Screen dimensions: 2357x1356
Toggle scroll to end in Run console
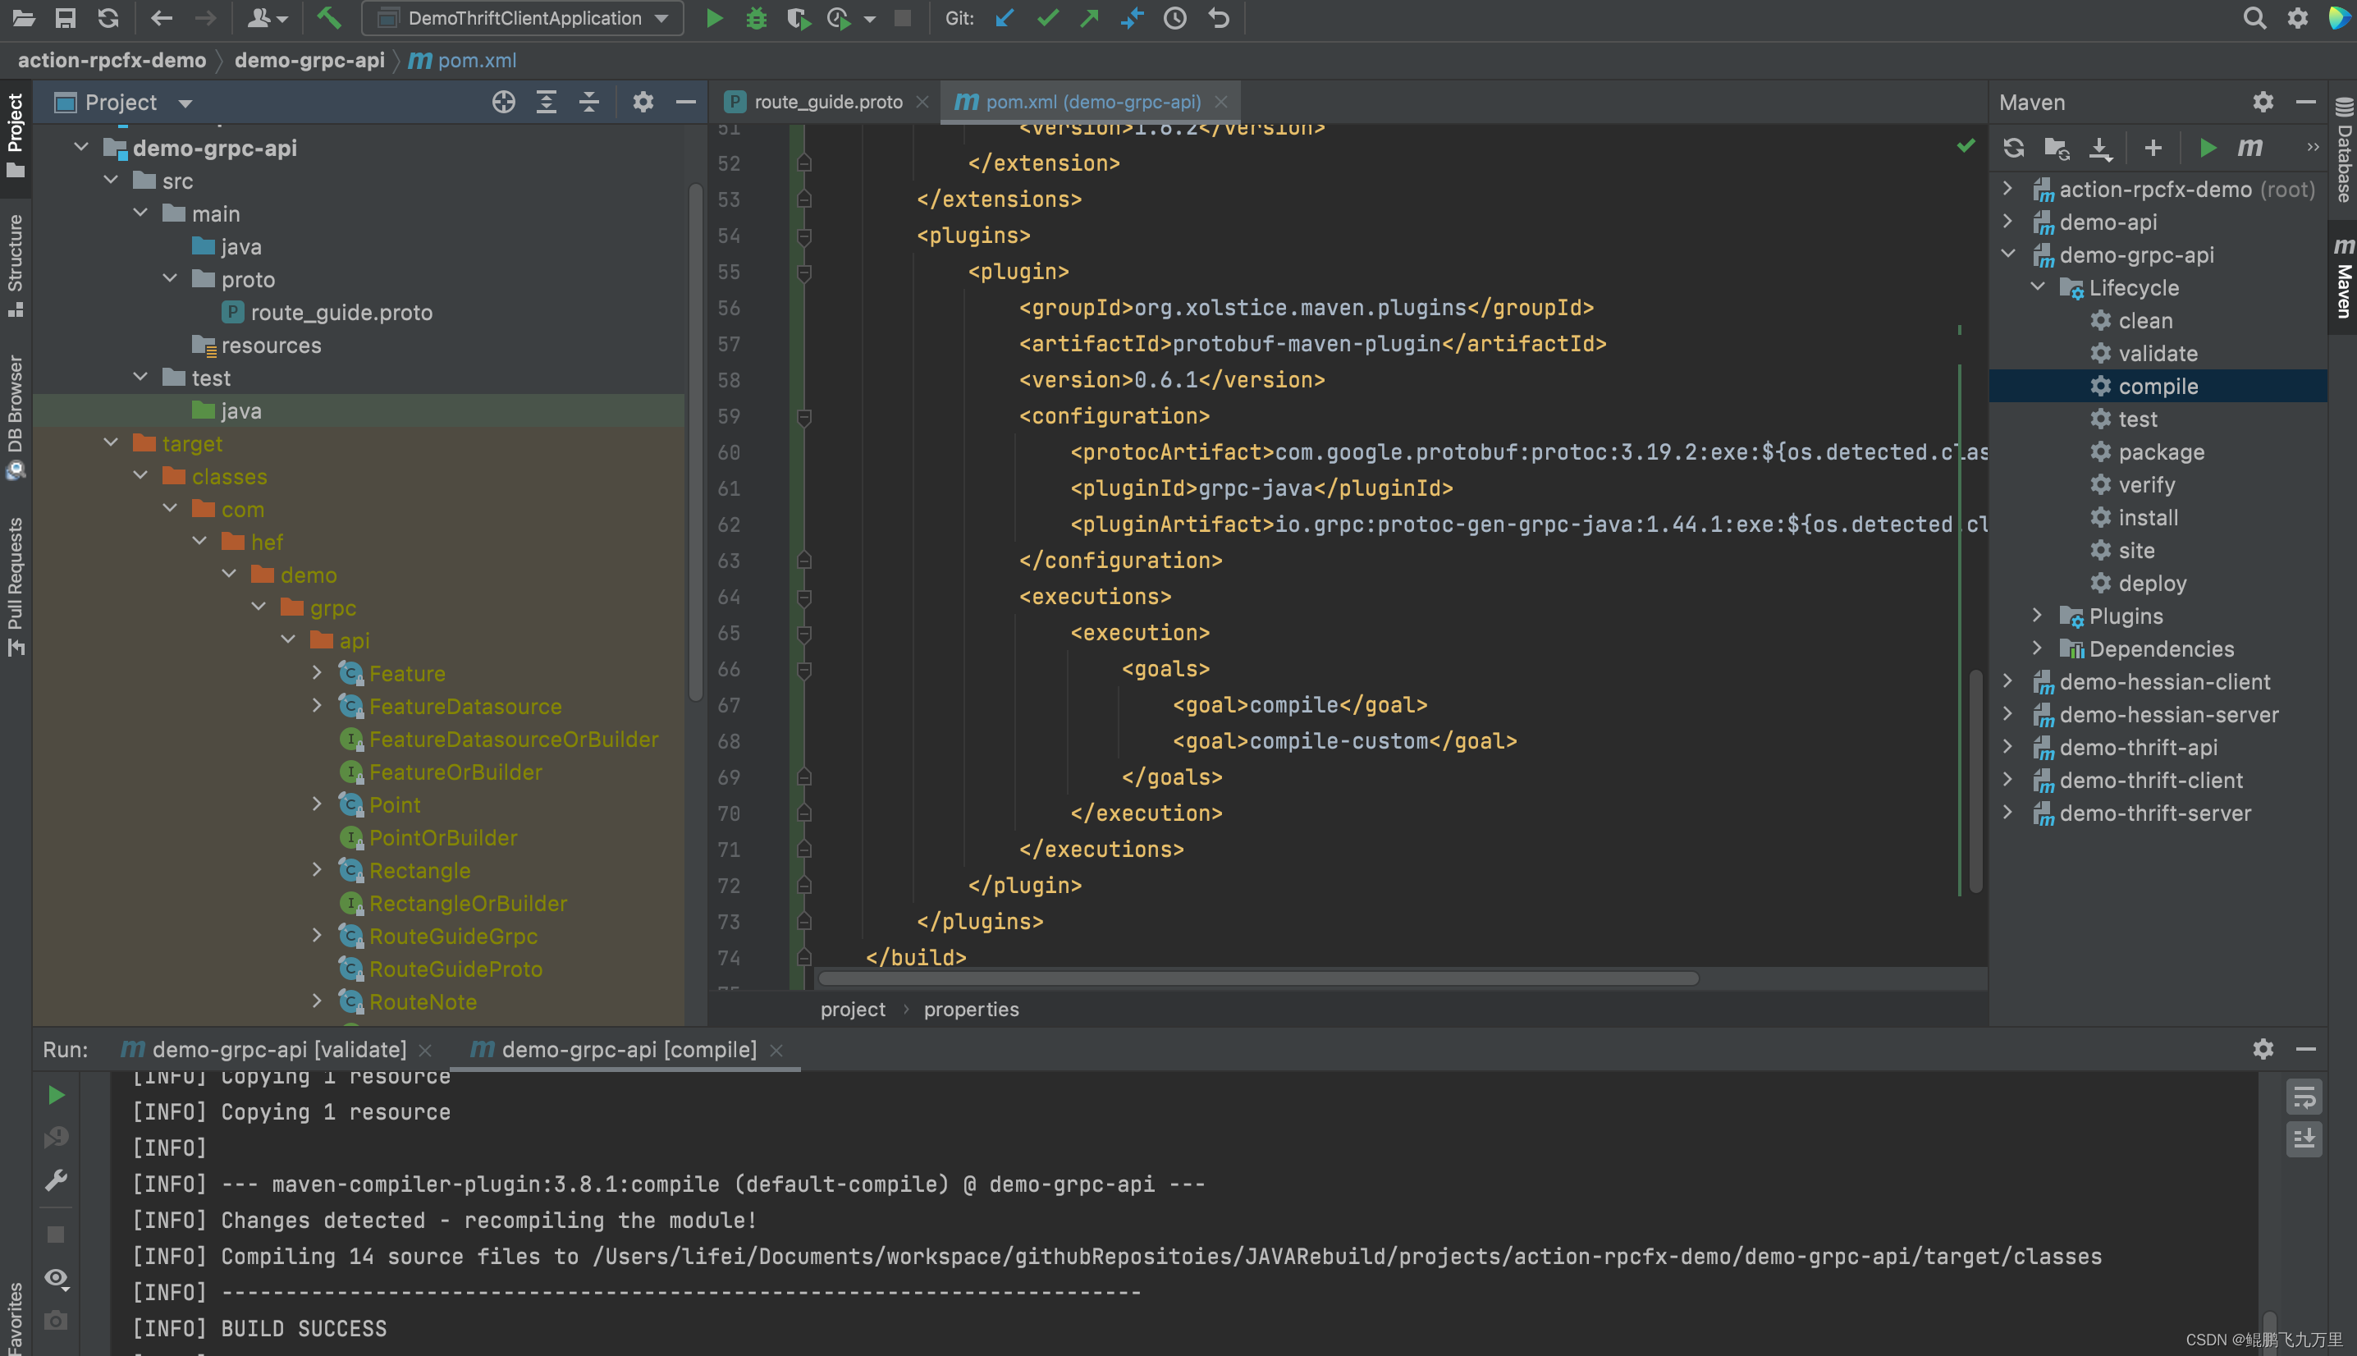coord(2303,1139)
